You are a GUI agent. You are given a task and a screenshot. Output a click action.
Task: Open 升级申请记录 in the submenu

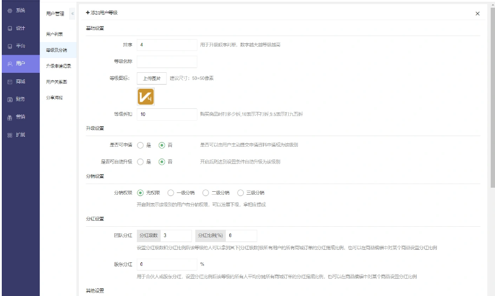tap(58, 66)
